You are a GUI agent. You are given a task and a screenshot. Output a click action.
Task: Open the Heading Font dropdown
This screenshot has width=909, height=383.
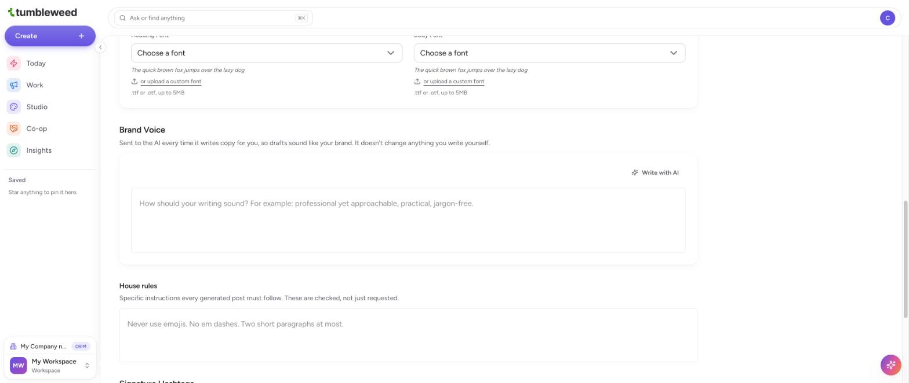point(267,53)
